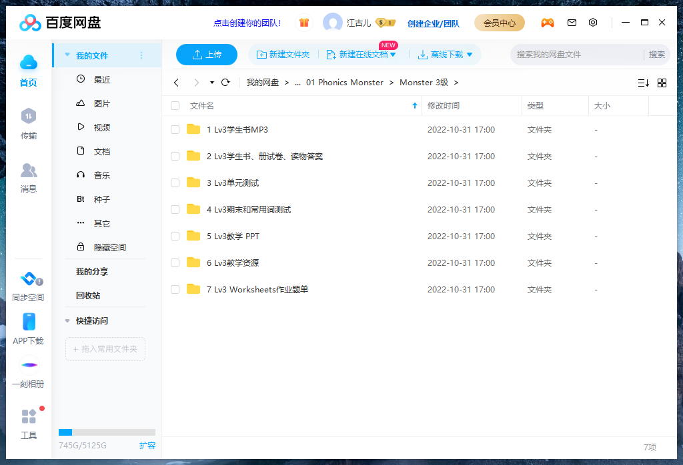Select the checkbox beside 5 Lv3教学 PPT
Image resolution: width=683 pixels, height=465 pixels.
pos(174,236)
